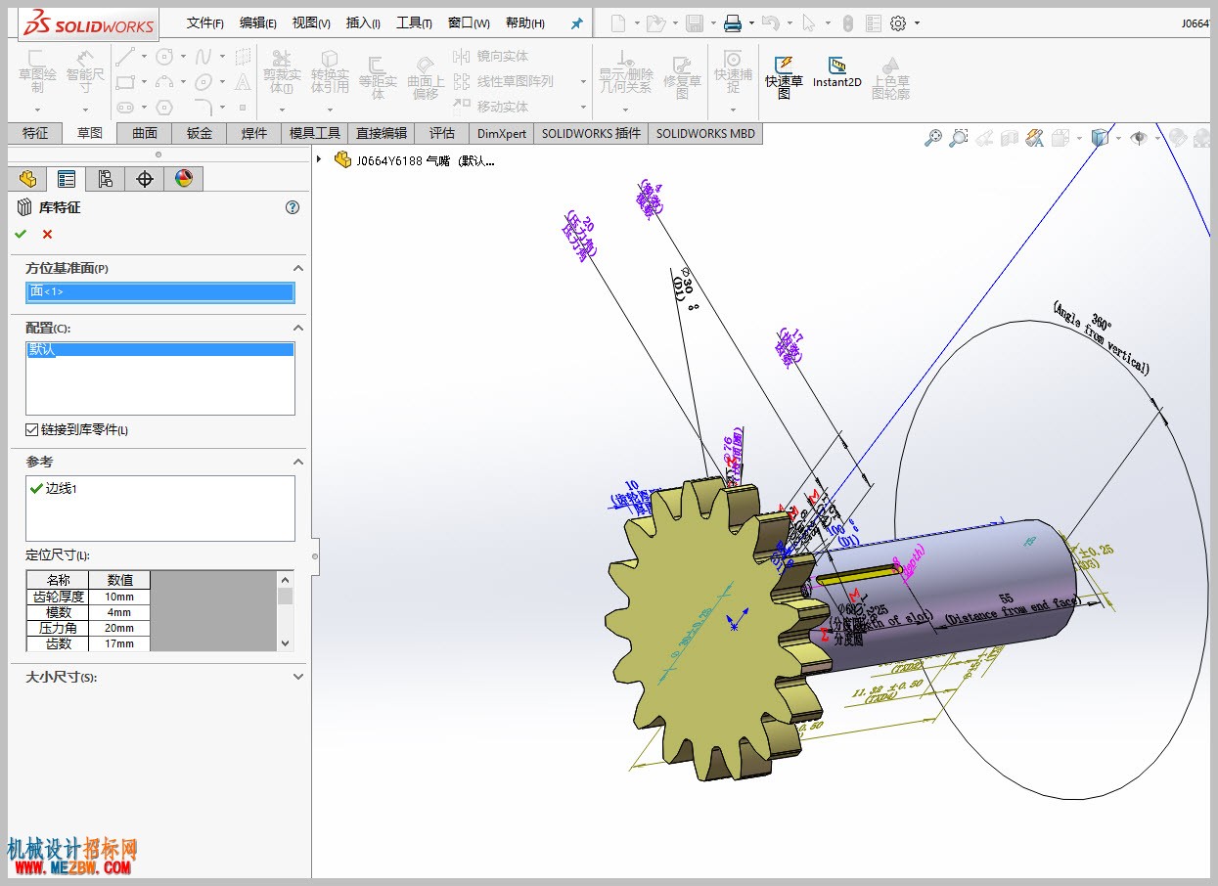Open the 工具(T) menu
The height and width of the screenshot is (886, 1218).
click(x=414, y=22)
